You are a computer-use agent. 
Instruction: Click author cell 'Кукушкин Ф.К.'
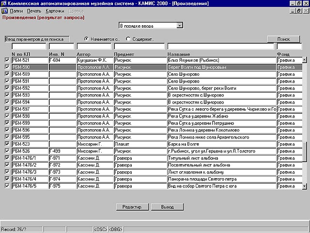95,60
